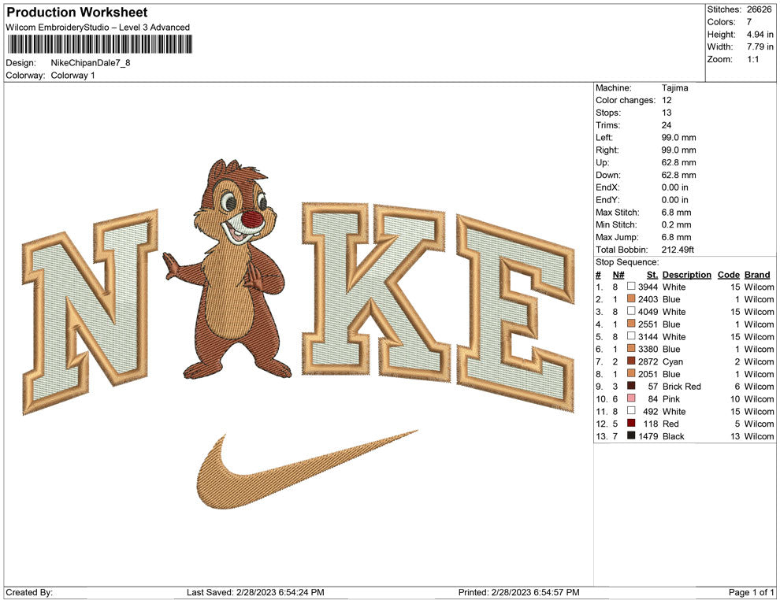Click the Up value '62.8 mm'
Image resolution: width=780 pixels, height=600 pixels.
(679, 162)
